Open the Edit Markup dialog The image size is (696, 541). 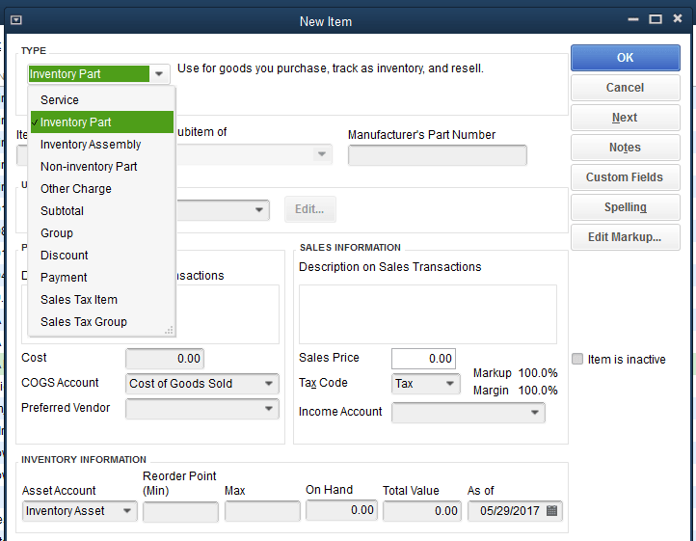click(625, 237)
